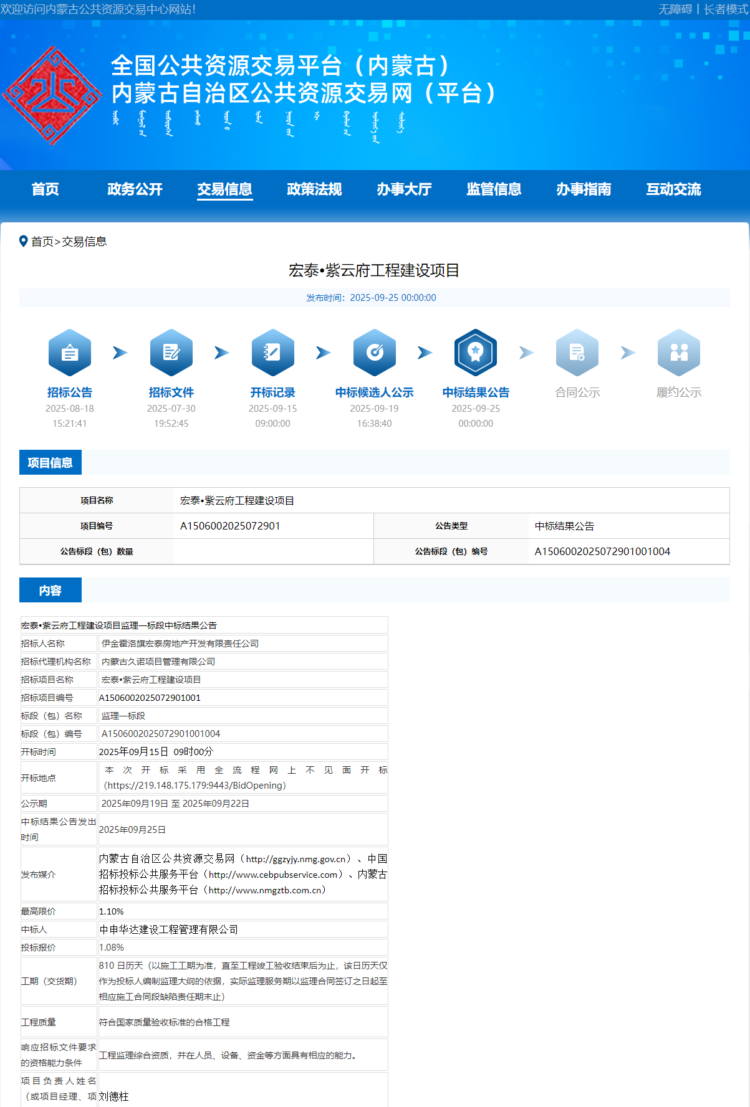
Task: Click the 履约公示 people icon
Action: click(x=679, y=353)
